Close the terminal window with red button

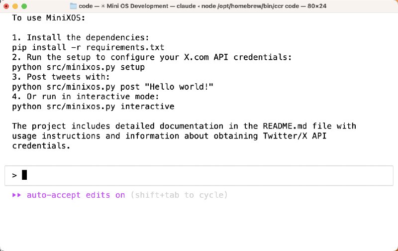(6, 6)
